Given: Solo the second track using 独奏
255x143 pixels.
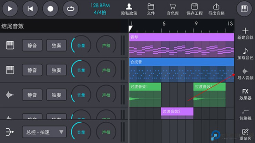Looking at the screenshot, I should 57,70.
